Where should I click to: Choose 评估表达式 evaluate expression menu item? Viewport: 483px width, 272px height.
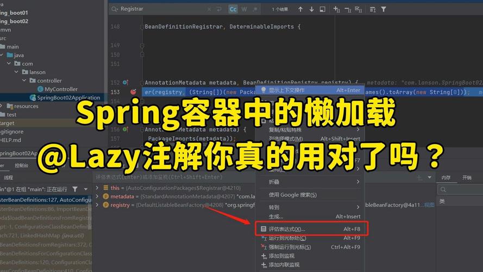[x=310, y=229]
